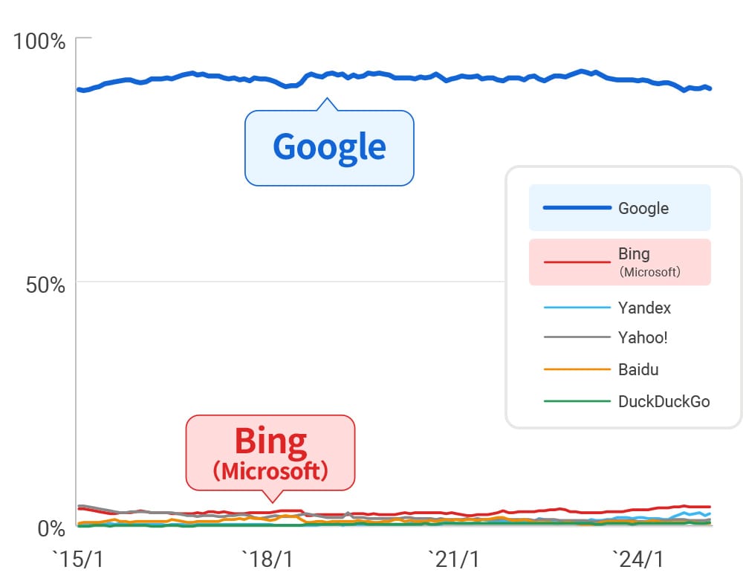
Task: Click the green DuckDuckGo legend line
Action: pos(577,401)
